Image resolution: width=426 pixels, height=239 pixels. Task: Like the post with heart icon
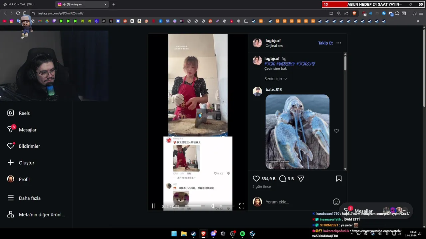pyautogui.click(x=256, y=179)
